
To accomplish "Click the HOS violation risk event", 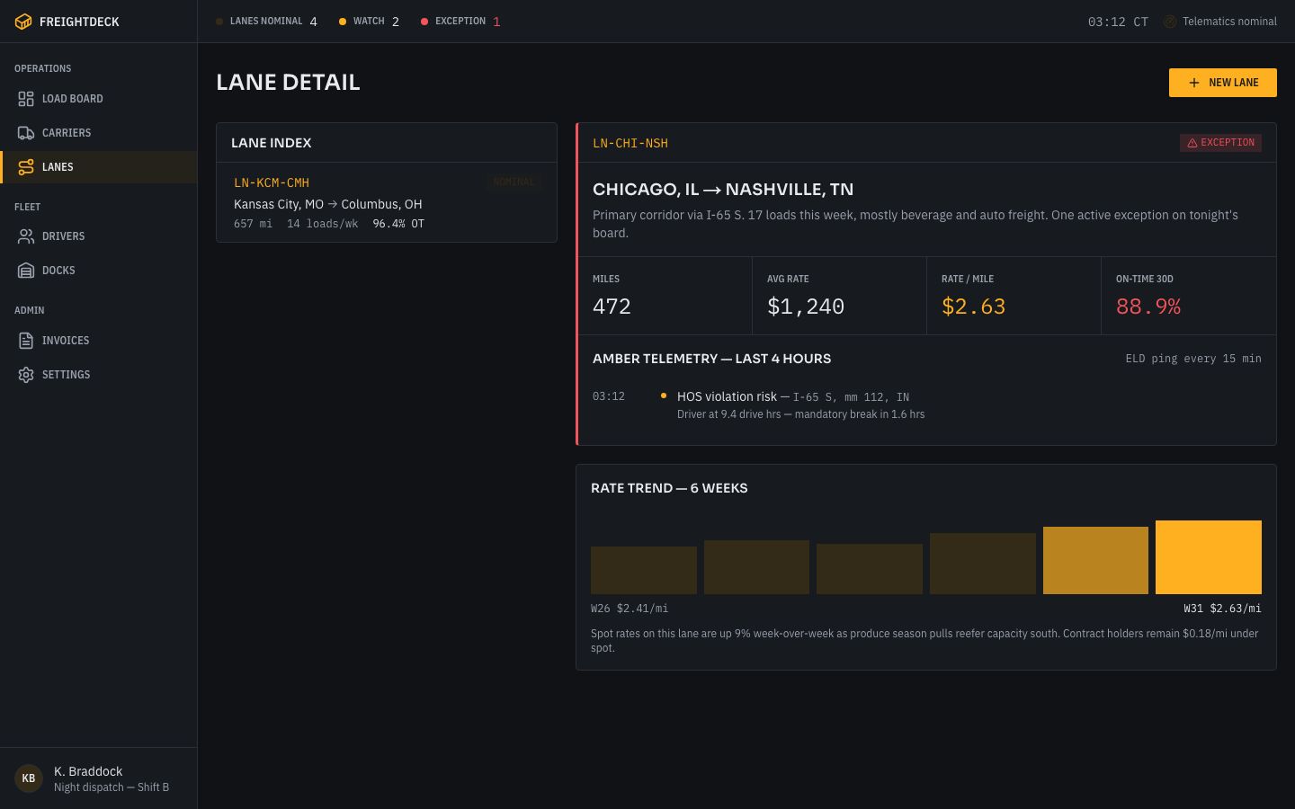I will [x=927, y=405].
